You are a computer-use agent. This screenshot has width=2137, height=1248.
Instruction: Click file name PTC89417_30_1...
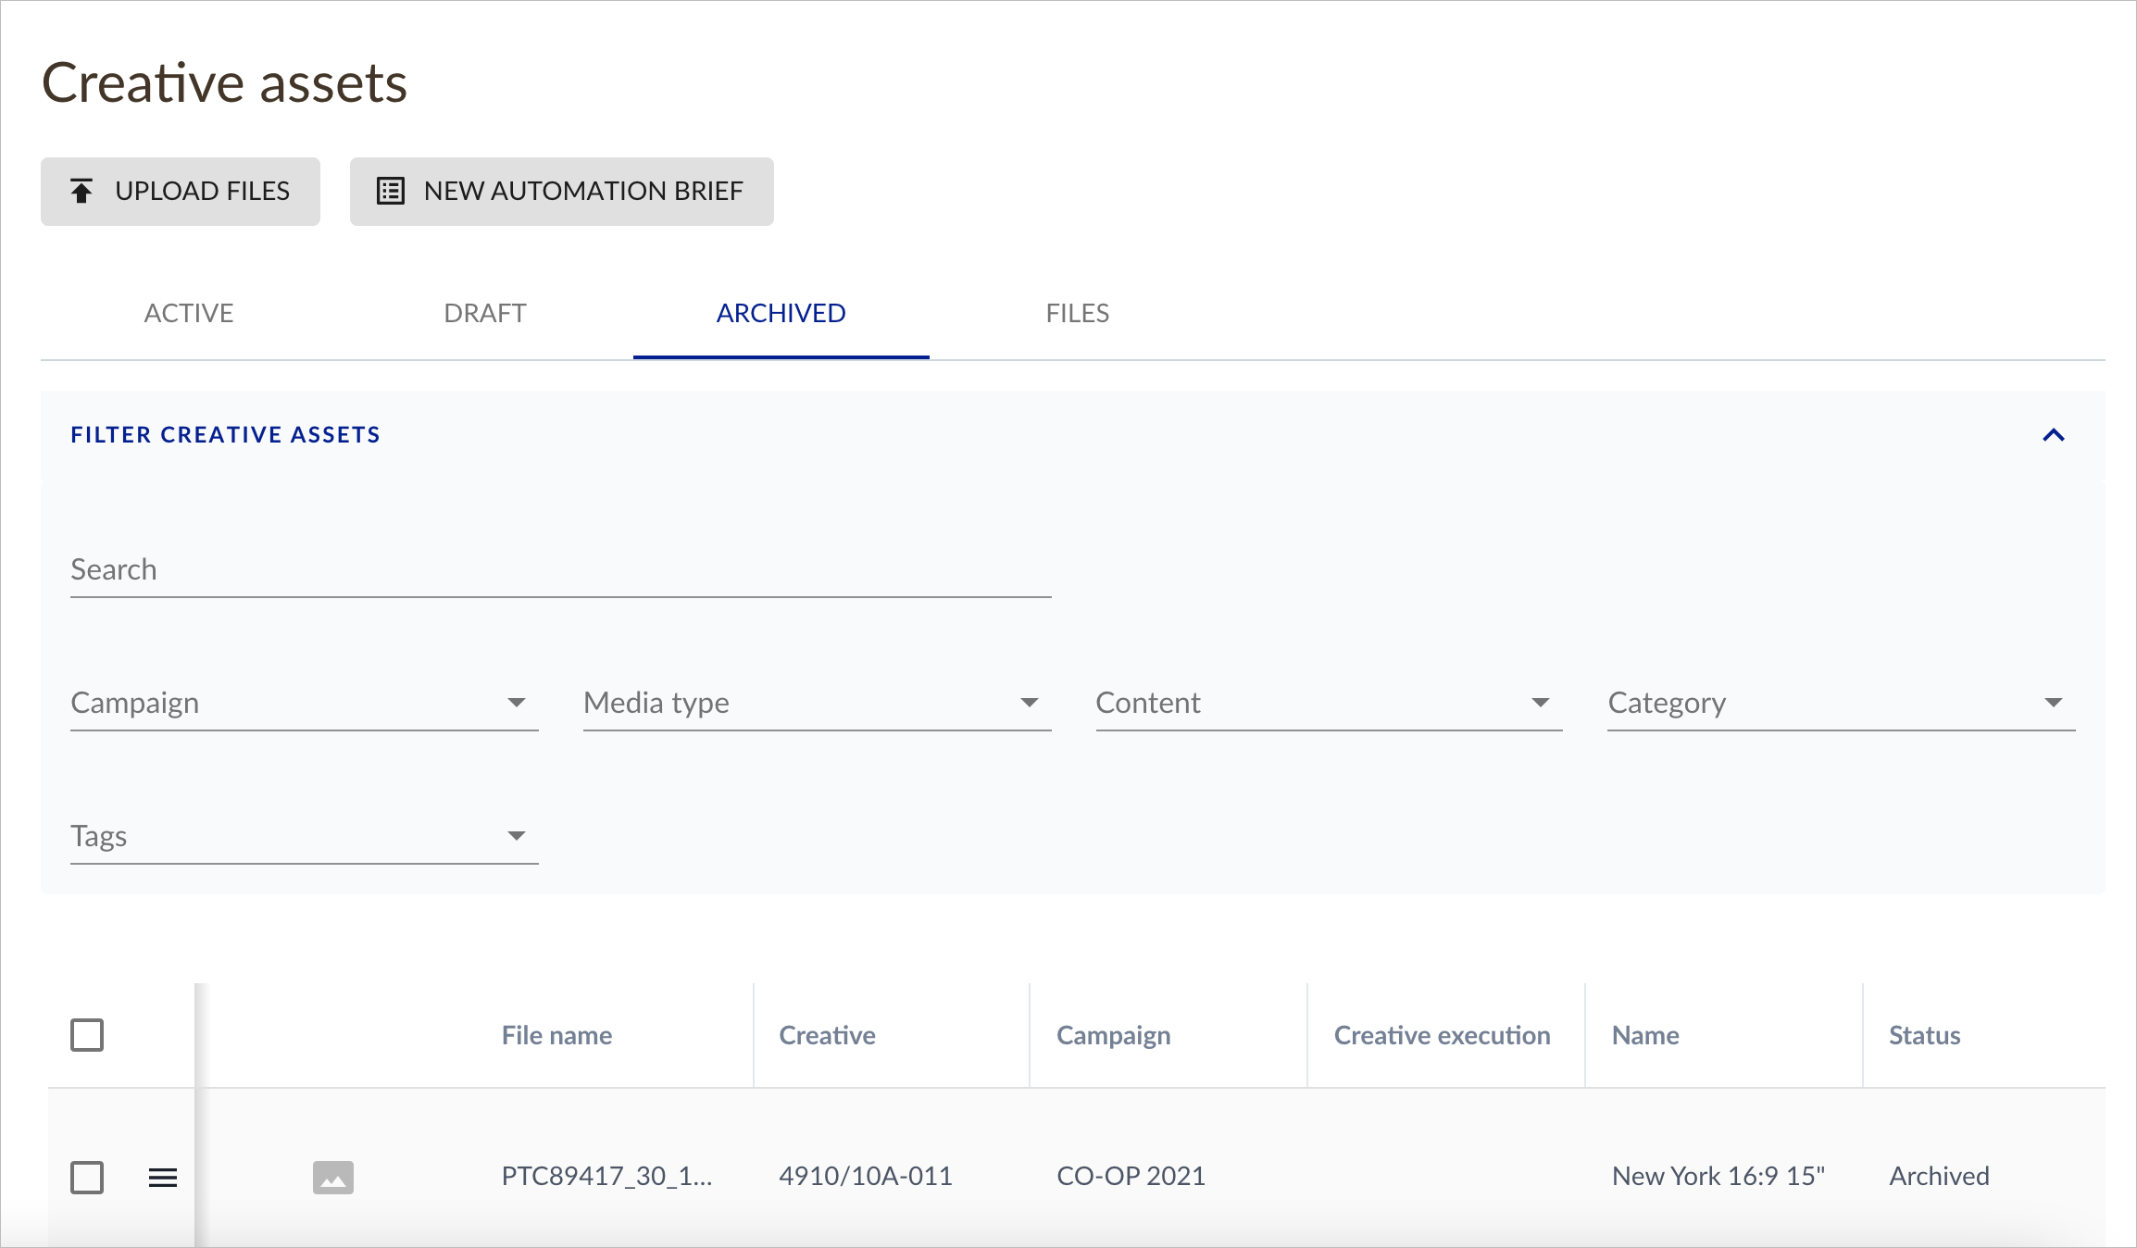click(x=606, y=1177)
